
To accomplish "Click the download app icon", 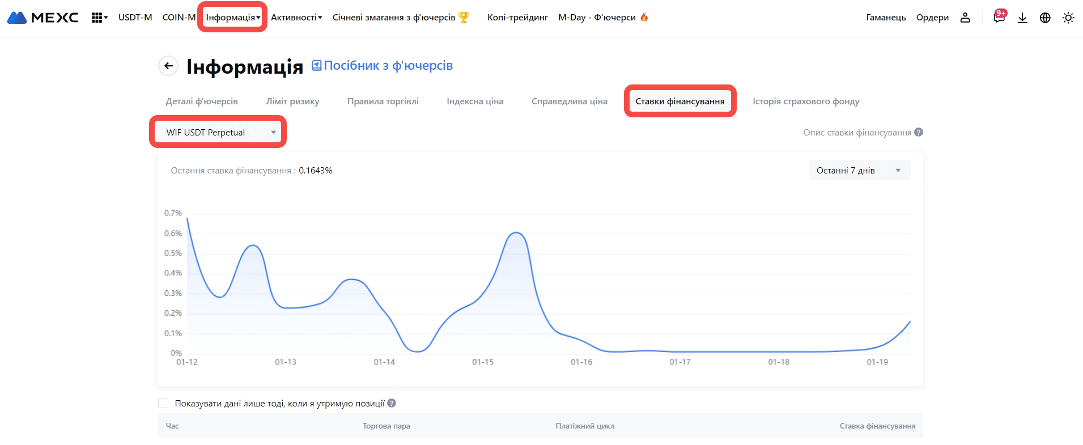I will click(1022, 18).
